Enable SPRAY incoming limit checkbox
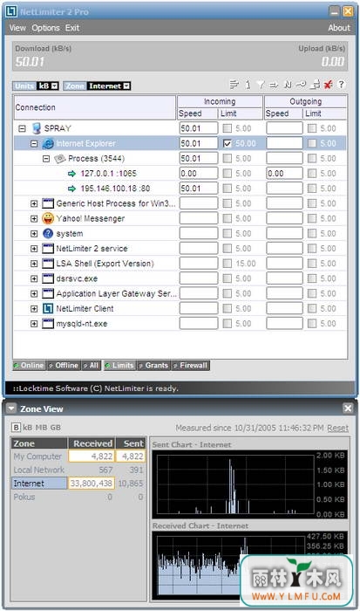 click(x=228, y=128)
